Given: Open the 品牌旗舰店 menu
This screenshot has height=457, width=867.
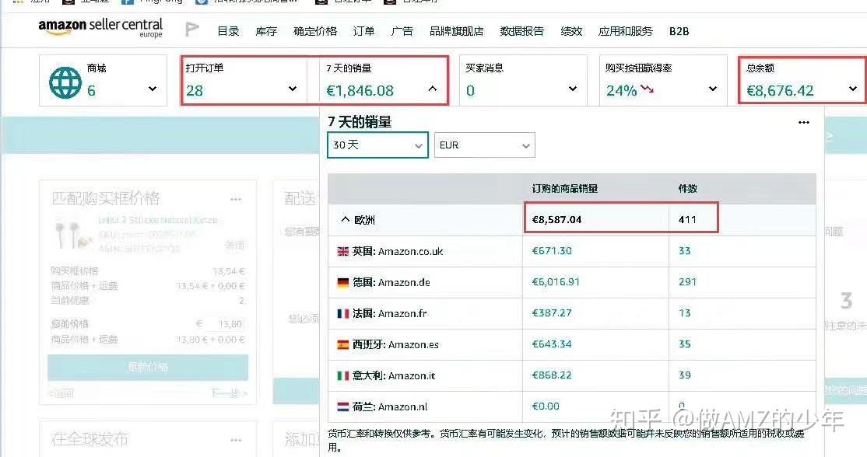Looking at the screenshot, I should click(457, 31).
